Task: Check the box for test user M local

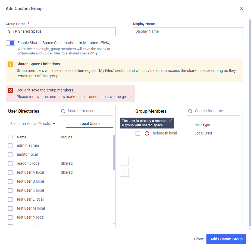Action: tap(10, 209)
